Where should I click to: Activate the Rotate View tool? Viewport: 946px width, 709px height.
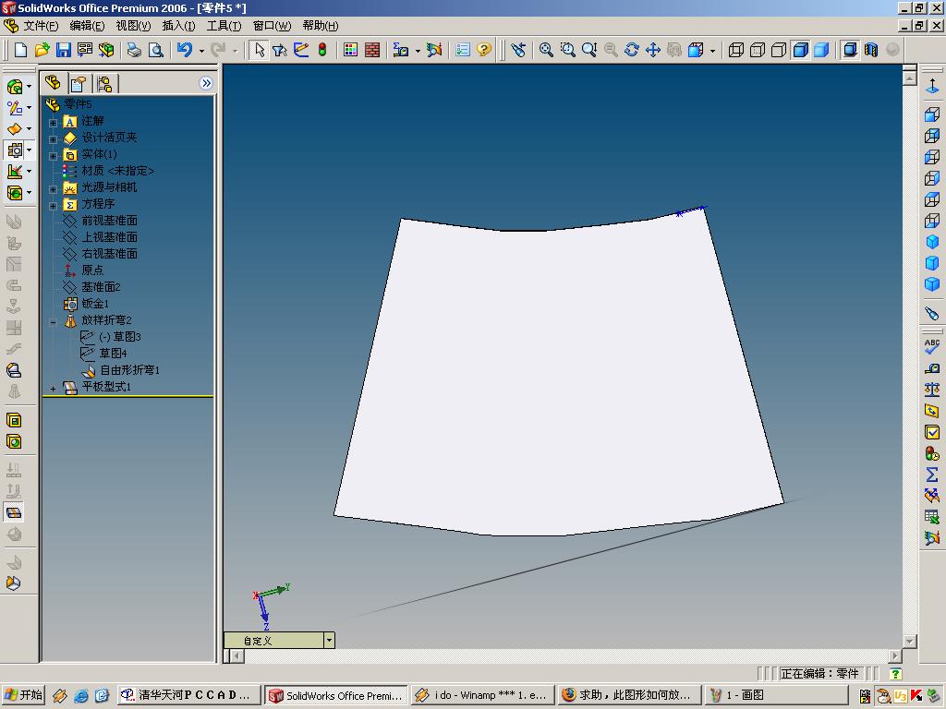[x=632, y=50]
